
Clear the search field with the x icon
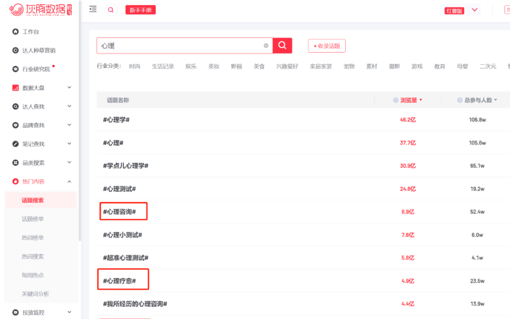point(266,45)
